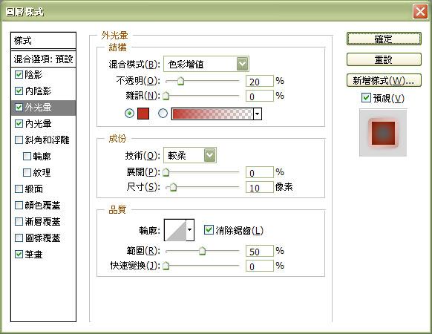The height and width of the screenshot is (334, 432).
Task: Click the 新增樣式(W)... button
Action: (384, 80)
